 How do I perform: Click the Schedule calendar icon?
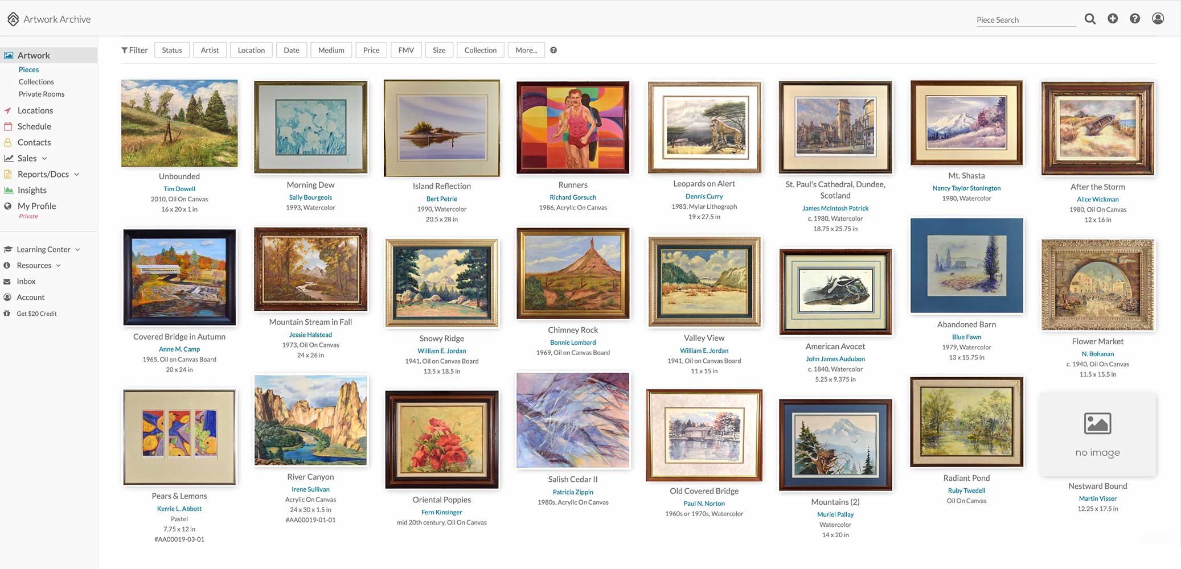pyautogui.click(x=8, y=126)
